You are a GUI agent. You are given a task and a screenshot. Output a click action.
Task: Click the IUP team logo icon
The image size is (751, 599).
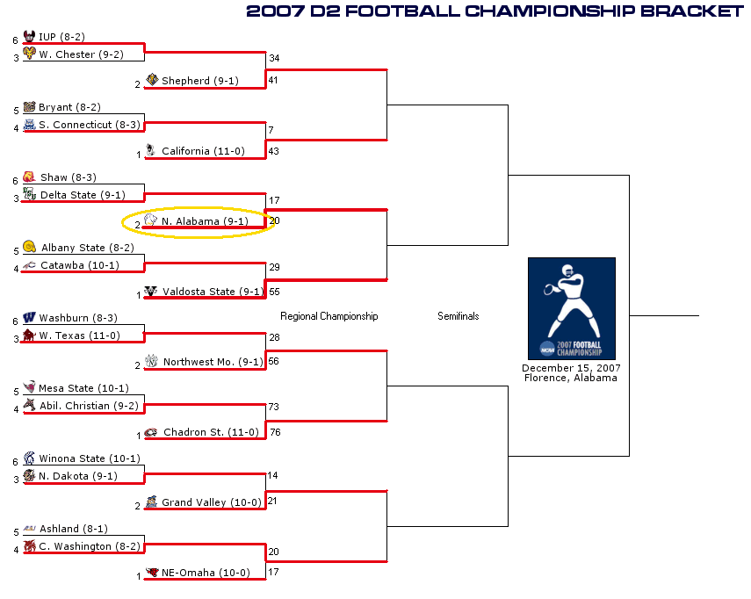[x=29, y=37]
